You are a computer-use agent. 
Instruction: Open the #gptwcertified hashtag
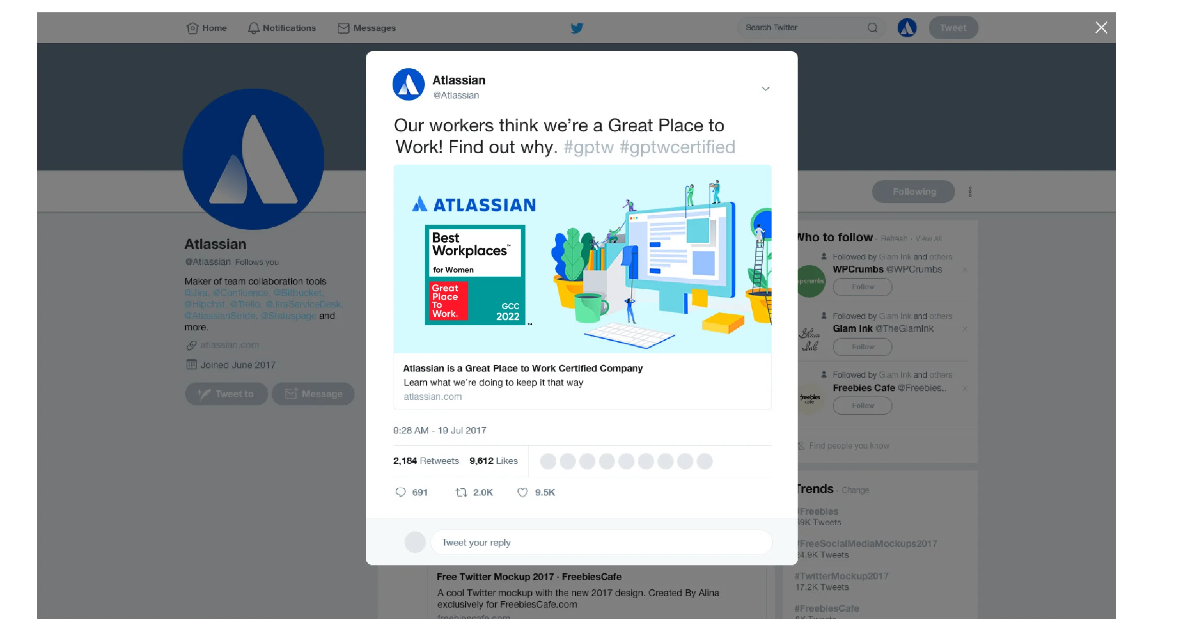pos(677,147)
